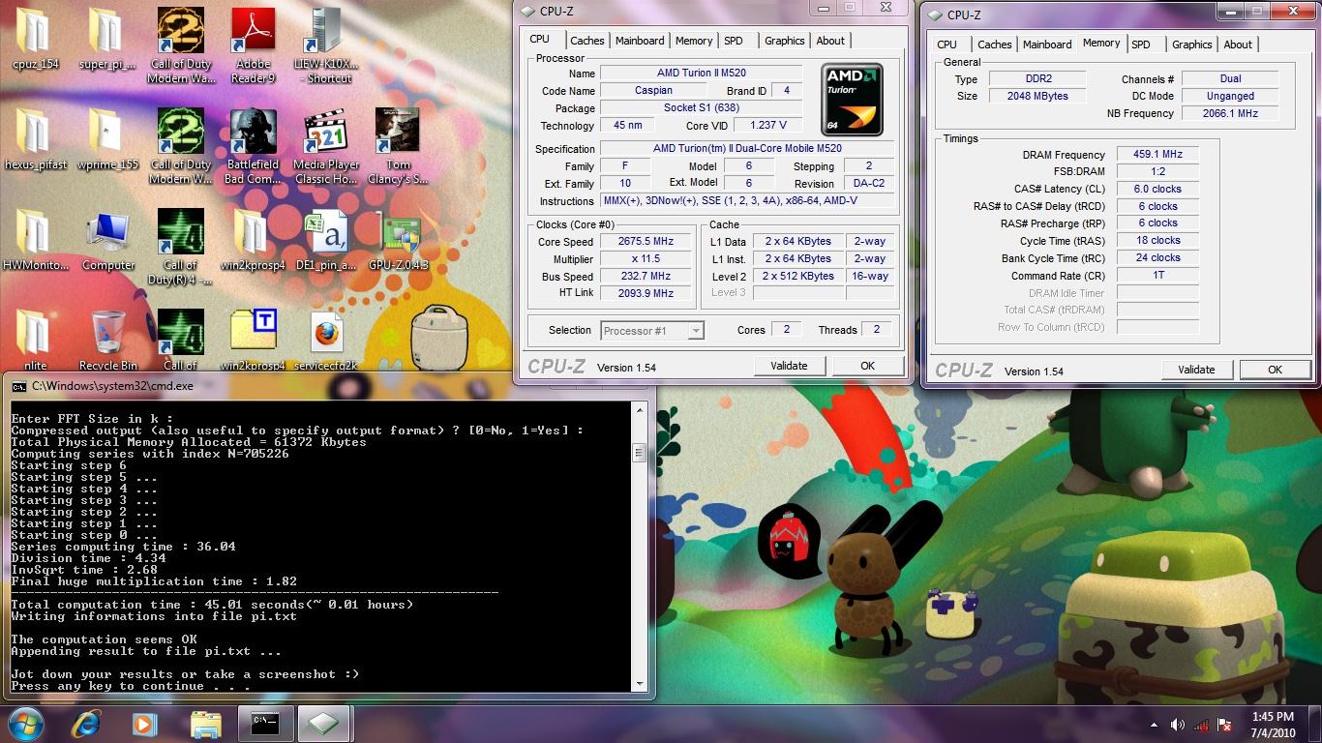Click the cmd window scrollbar thumb
The image size is (1322, 743).
point(639,453)
